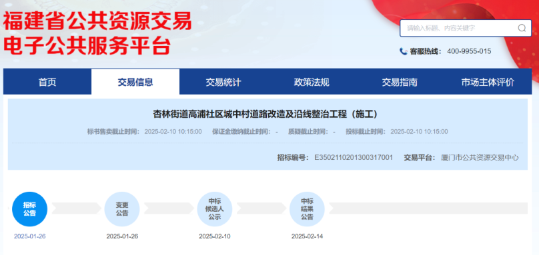This screenshot has height=255, width=539.
Task: Focus the keyword search input field
Action: (466, 28)
